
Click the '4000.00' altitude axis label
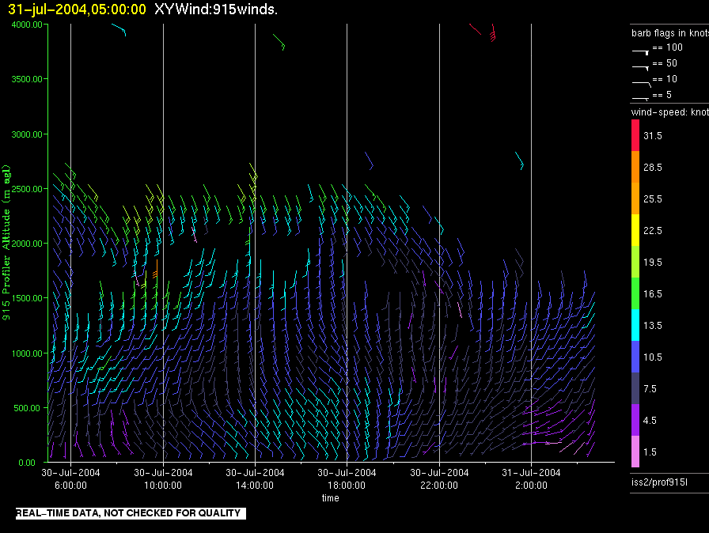tap(27, 25)
